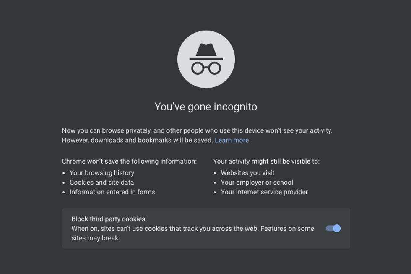Viewport: 411px width, 274px height.
Task: Click "Your browsing history" list item
Action: point(102,173)
